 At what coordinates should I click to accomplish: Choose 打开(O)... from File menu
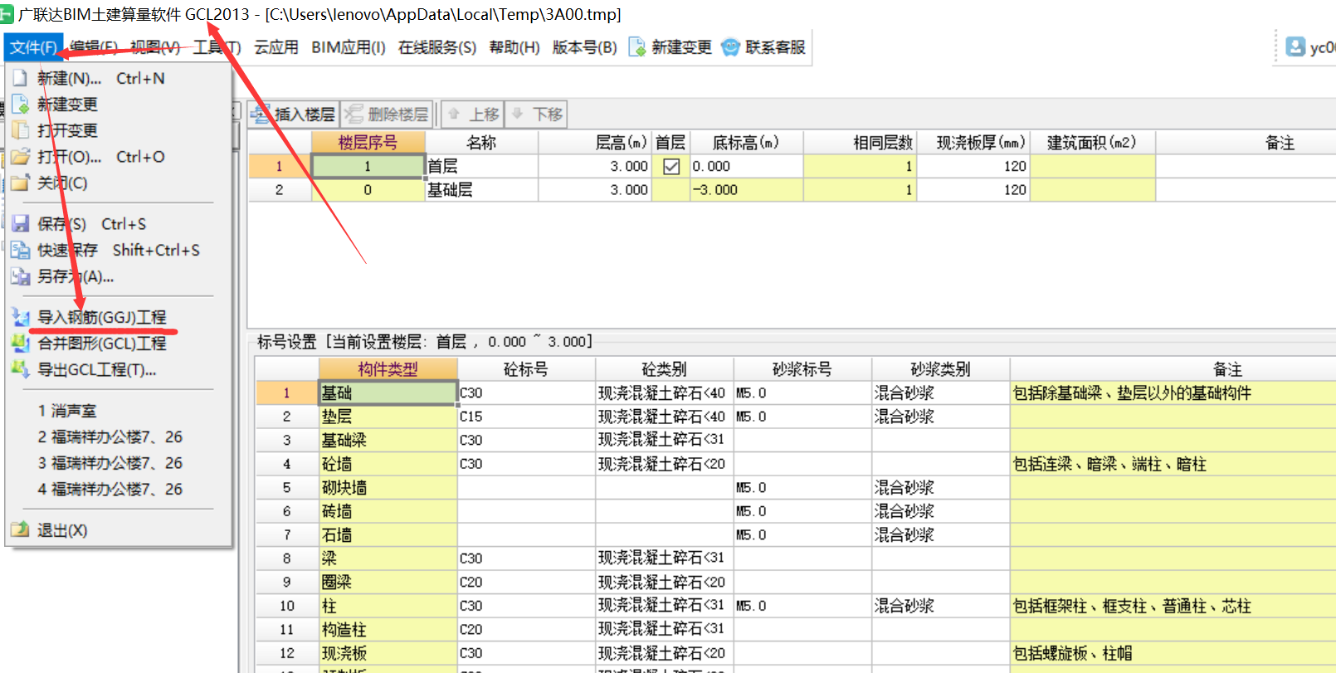118,157
